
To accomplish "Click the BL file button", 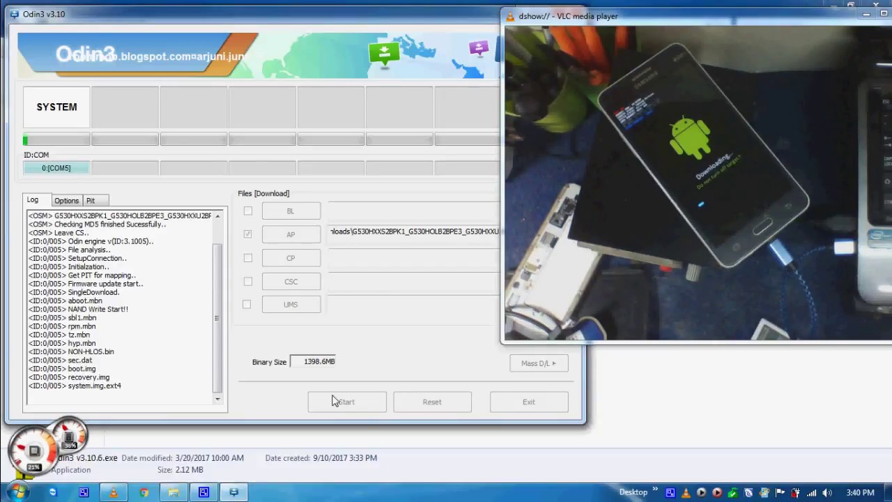I will [291, 211].
